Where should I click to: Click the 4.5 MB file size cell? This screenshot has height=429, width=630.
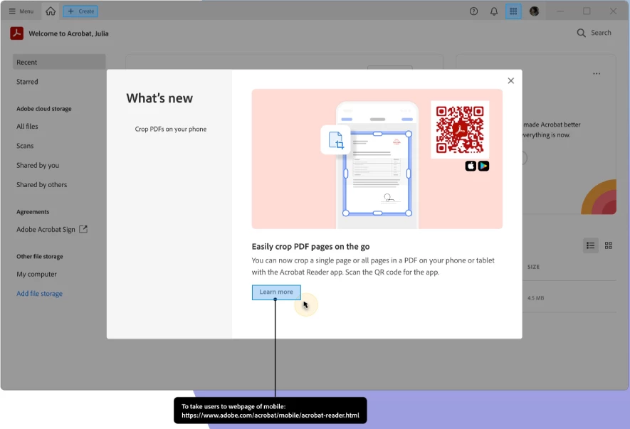coord(535,298)
